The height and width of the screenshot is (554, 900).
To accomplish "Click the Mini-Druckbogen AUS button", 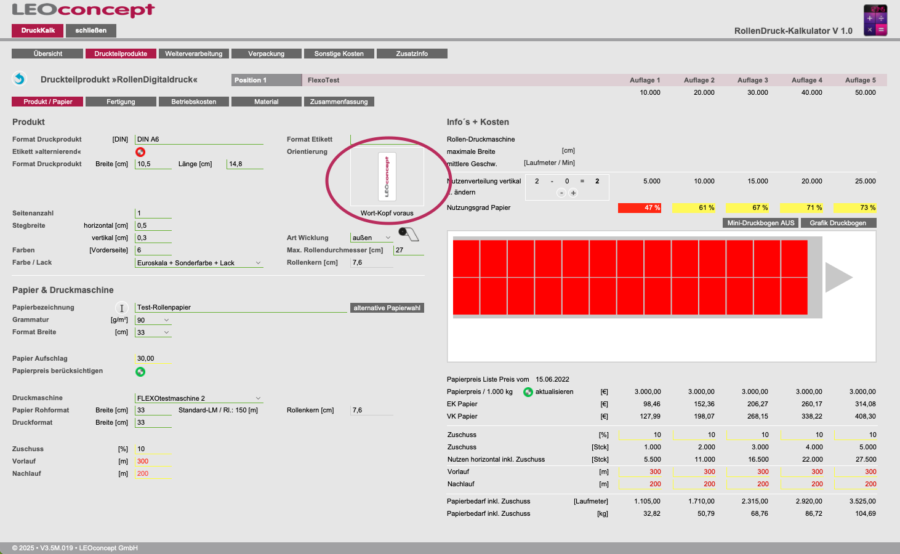I will tap(761, 223).
